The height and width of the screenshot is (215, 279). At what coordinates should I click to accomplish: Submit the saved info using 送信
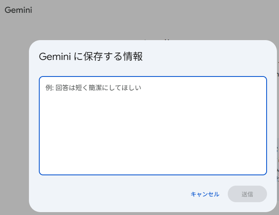coord(247,194)
